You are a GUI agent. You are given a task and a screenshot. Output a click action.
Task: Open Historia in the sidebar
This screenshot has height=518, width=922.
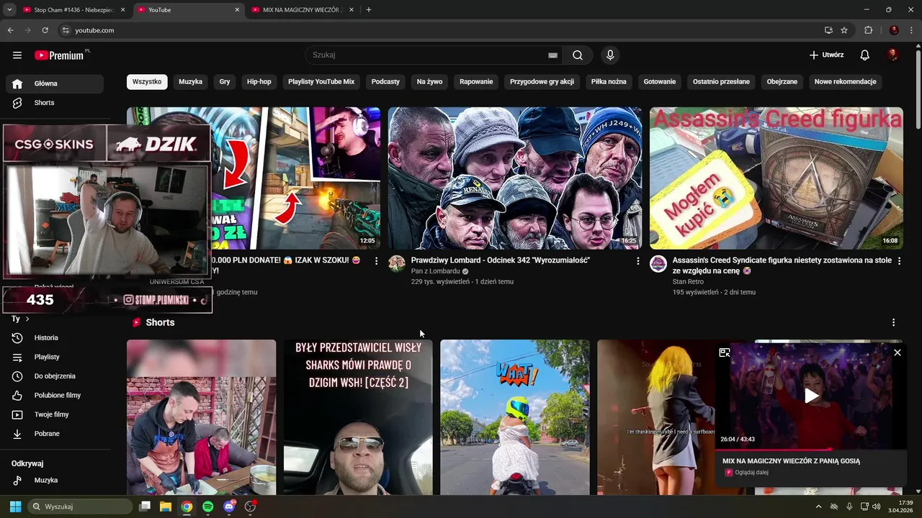(x=55, y=337)
